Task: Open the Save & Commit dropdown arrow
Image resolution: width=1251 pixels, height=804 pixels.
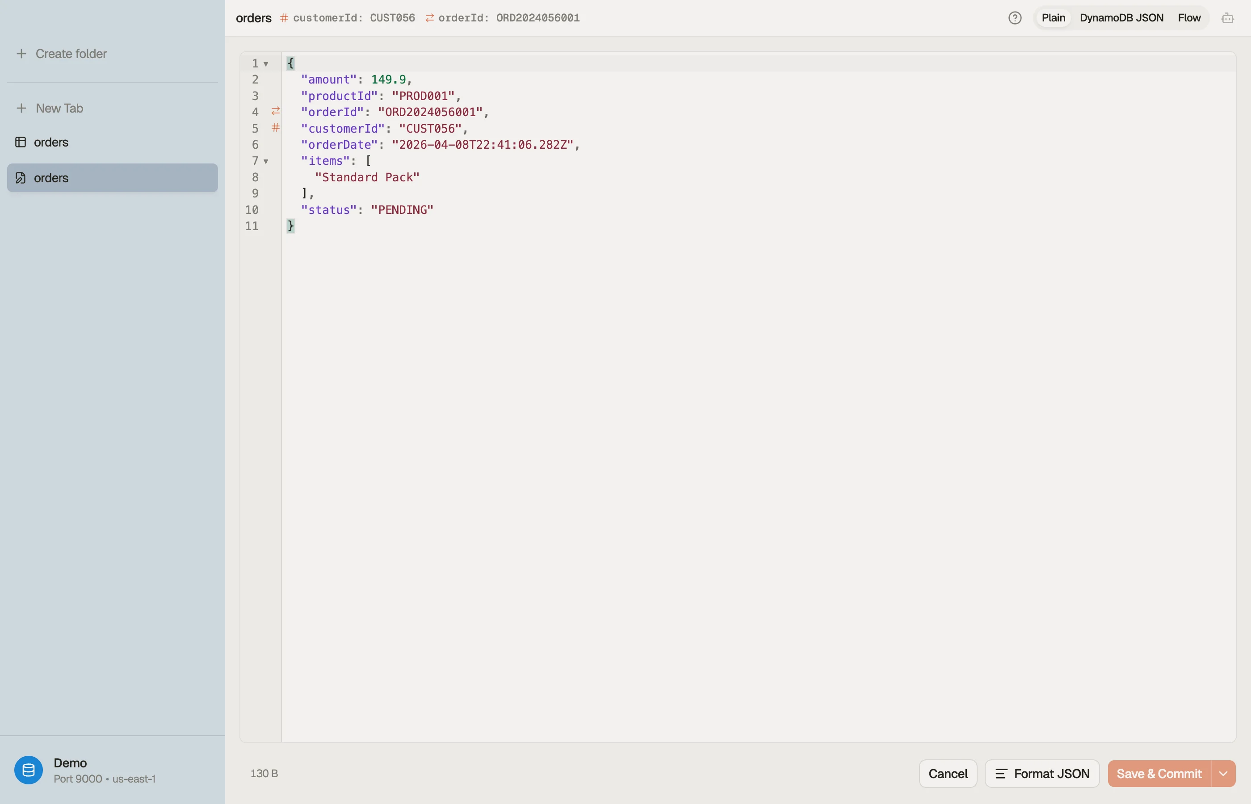Action: (1223, 774)
